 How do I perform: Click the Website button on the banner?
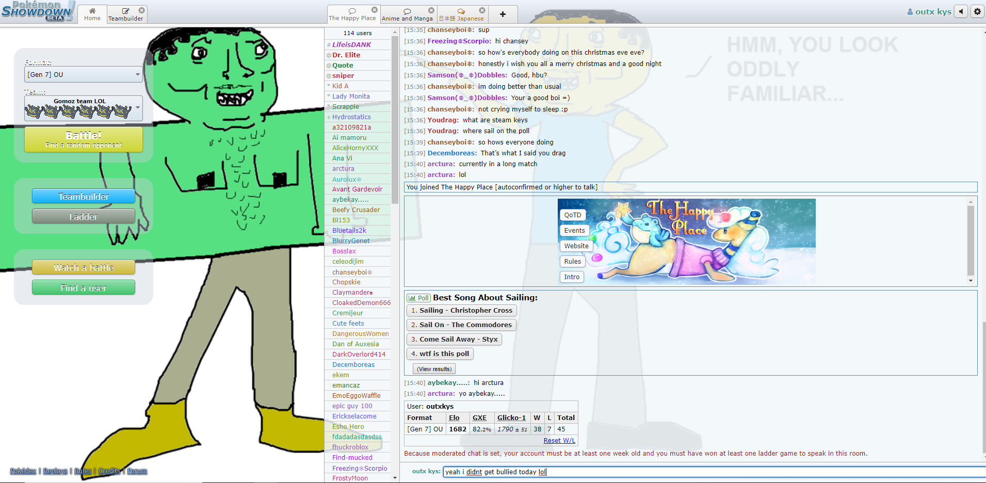(576, 246)
